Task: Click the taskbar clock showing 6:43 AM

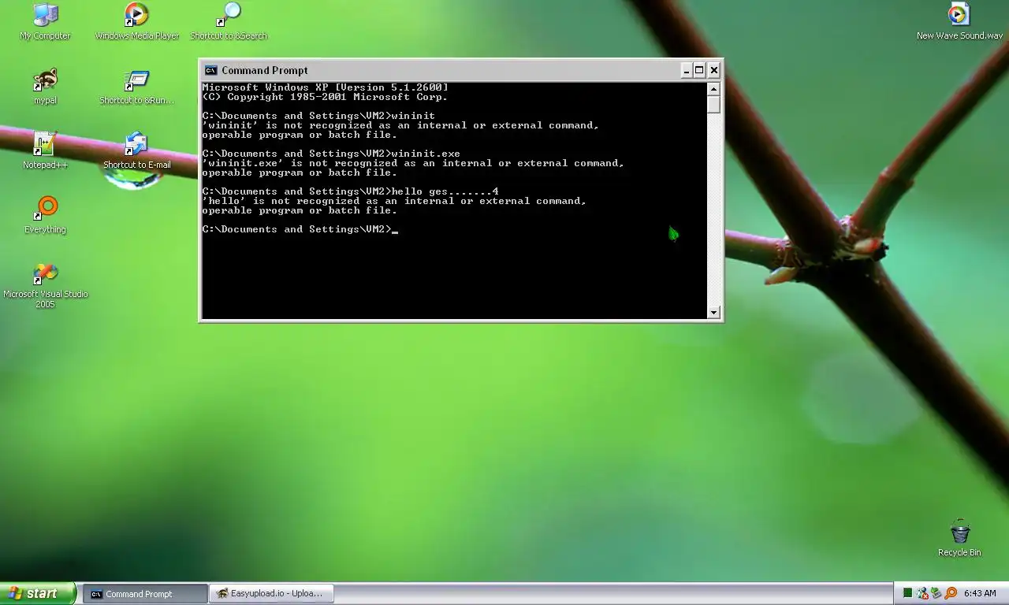Action: (980, 594)
